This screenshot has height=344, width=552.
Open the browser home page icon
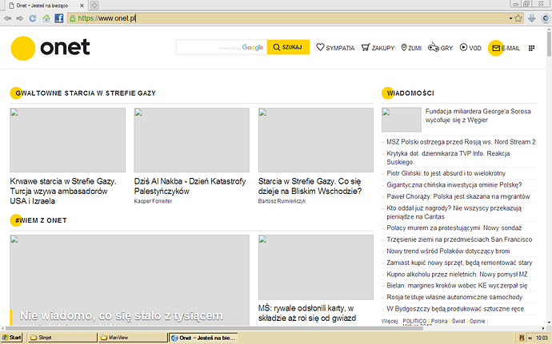coord(46,18)
